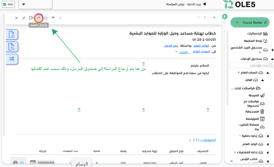Open مراسلات تم تصديرها folder
The image size is (274, 167).
click(254, 103)
